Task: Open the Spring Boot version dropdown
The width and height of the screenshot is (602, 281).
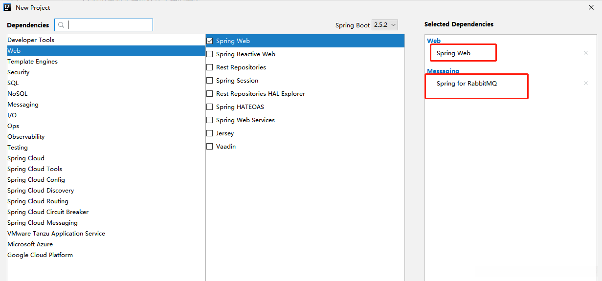Action: tap(385, 25)
